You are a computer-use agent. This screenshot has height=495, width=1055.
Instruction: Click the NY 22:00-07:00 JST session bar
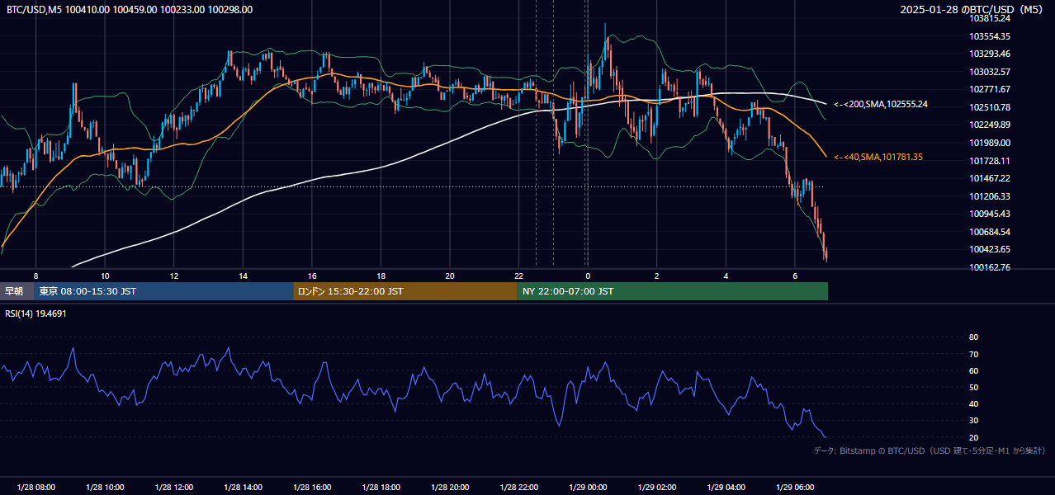click(673, 291)
